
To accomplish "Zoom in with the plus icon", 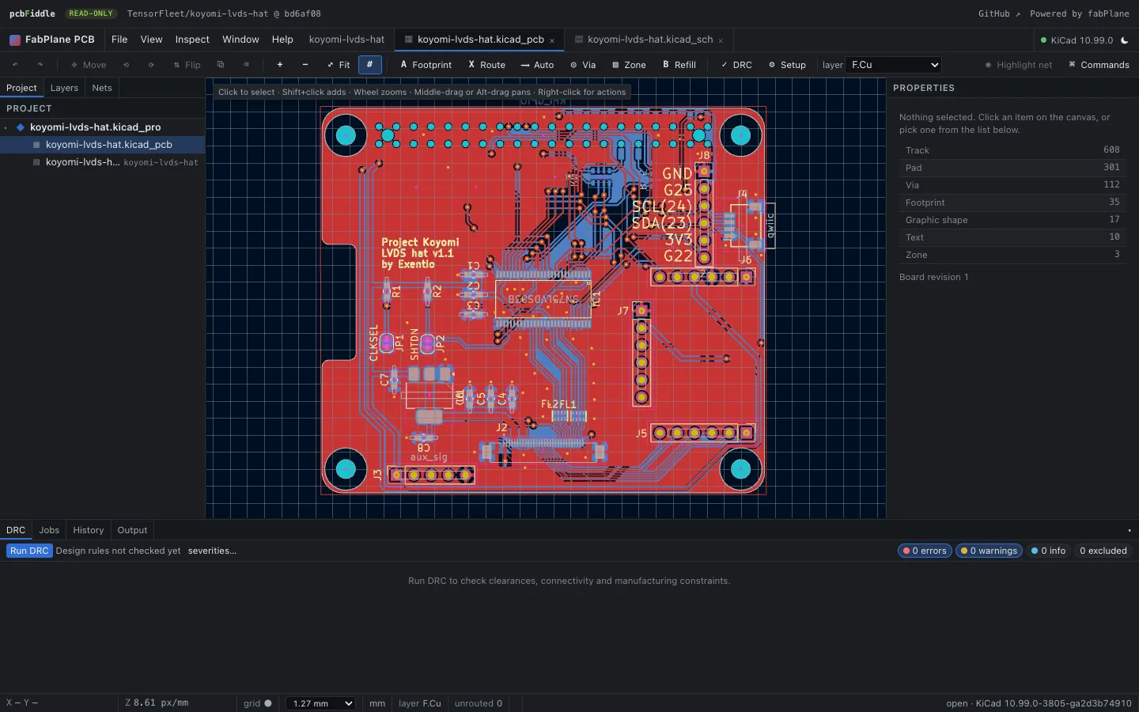I will point(280,65).
